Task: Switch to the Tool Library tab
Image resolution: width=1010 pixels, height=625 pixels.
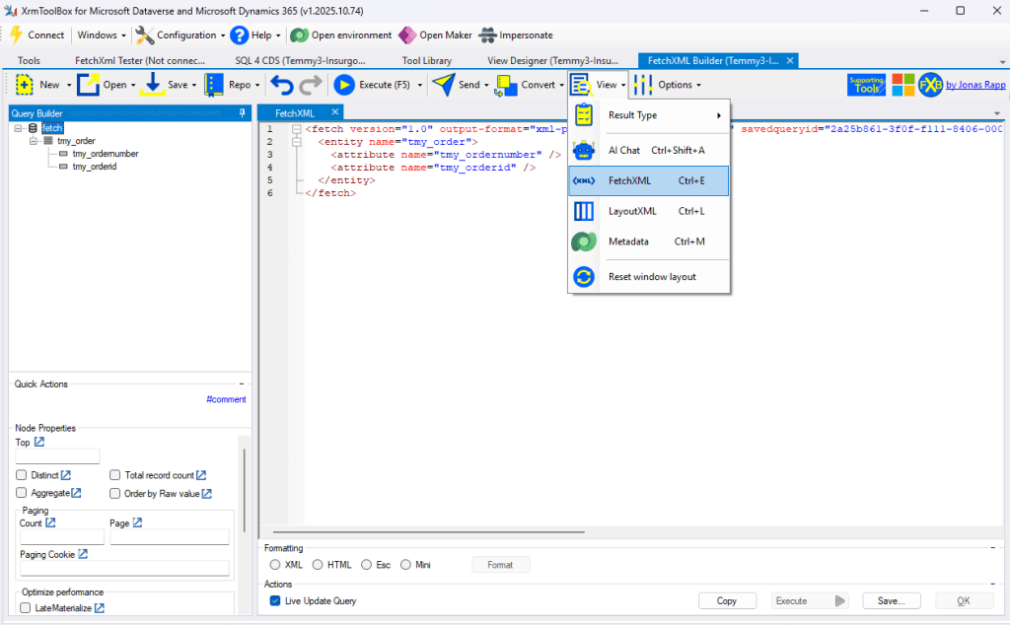Action: (x=426, y=60)
